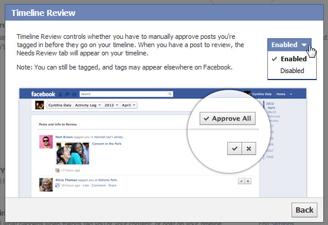The image size is (328, 225).
Task: Reject Alicia Thomas tag with small X
Action: point(248,181)
